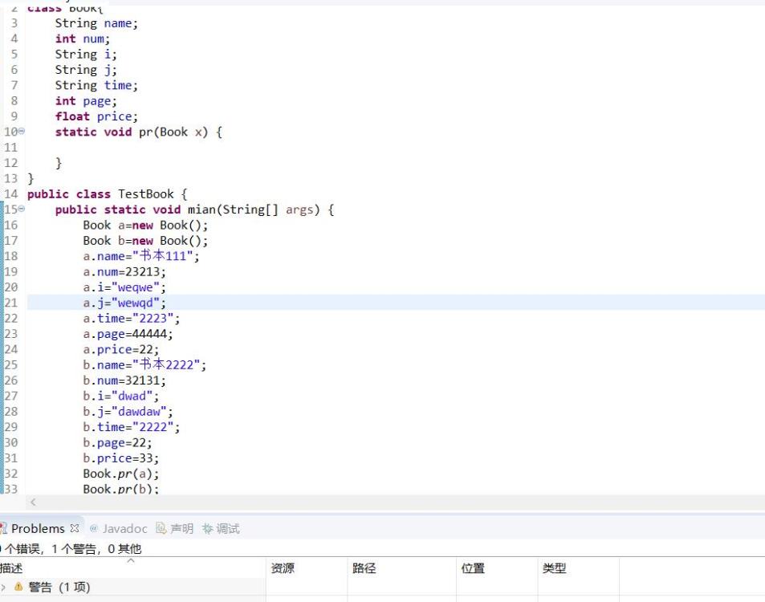Click line number 21 in the gutter
The height and width of the screenshot is (602, 765).
coord(10,303)
